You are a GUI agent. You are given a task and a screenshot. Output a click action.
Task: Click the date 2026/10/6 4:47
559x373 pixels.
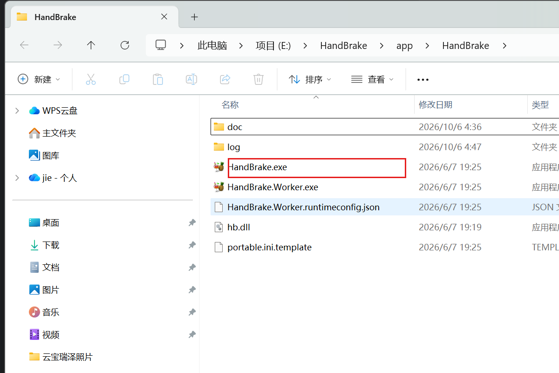click(450, 147)
